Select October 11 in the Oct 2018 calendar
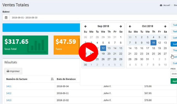177x104 pixels. [153, 43]
